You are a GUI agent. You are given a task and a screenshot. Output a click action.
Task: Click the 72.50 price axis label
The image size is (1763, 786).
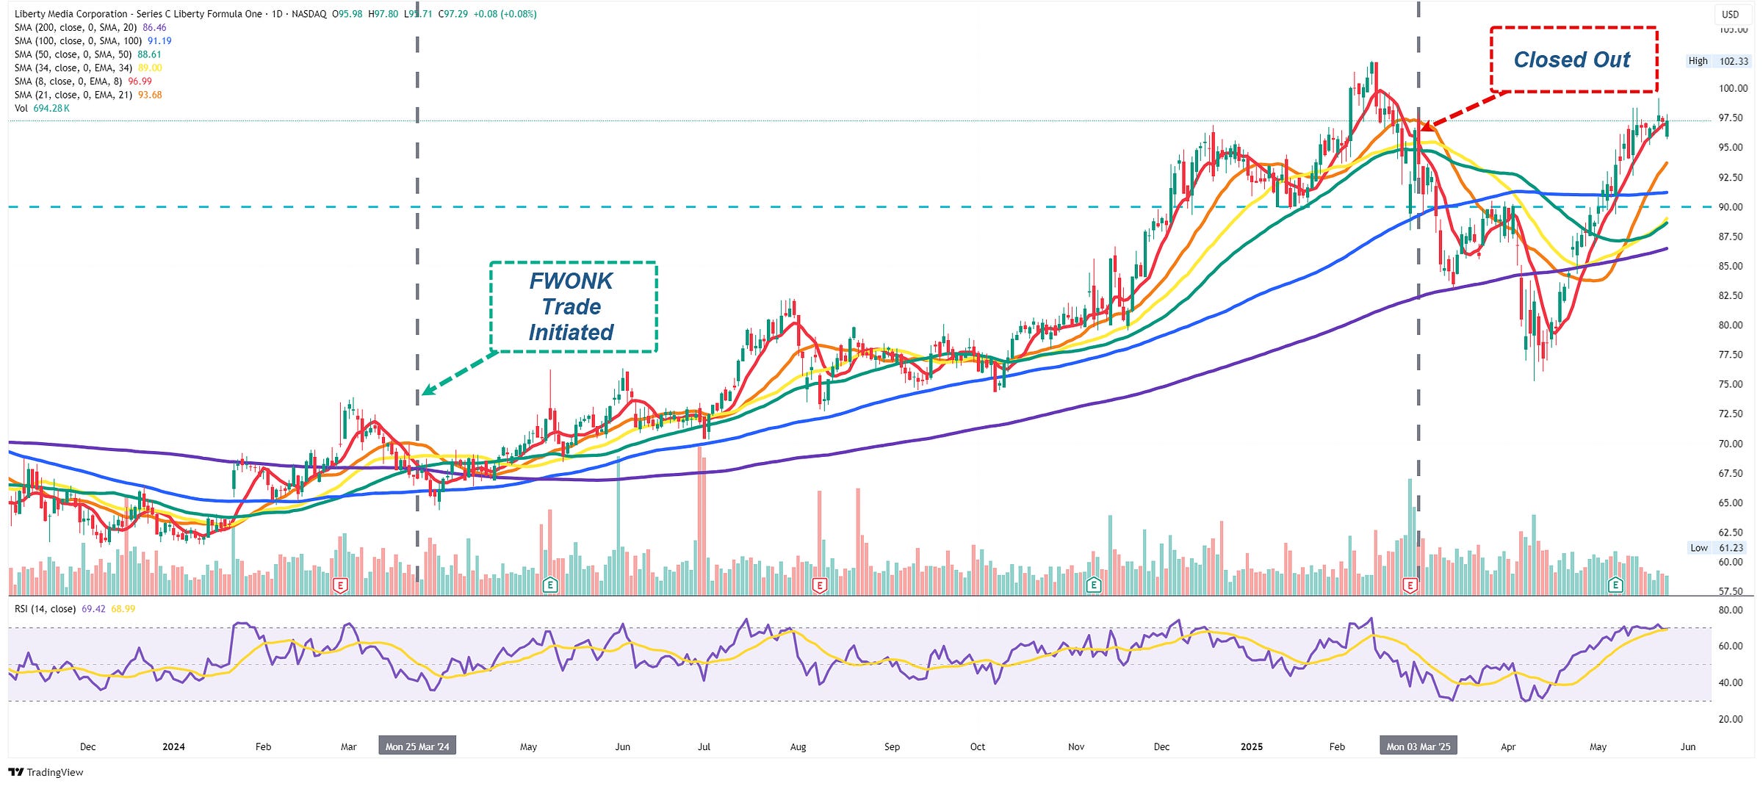(1731, 414)
